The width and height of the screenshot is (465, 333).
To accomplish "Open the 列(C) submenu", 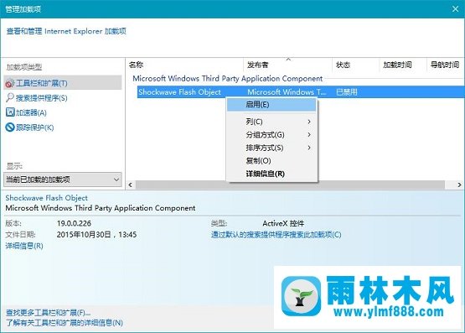I will tap(271, 122).
